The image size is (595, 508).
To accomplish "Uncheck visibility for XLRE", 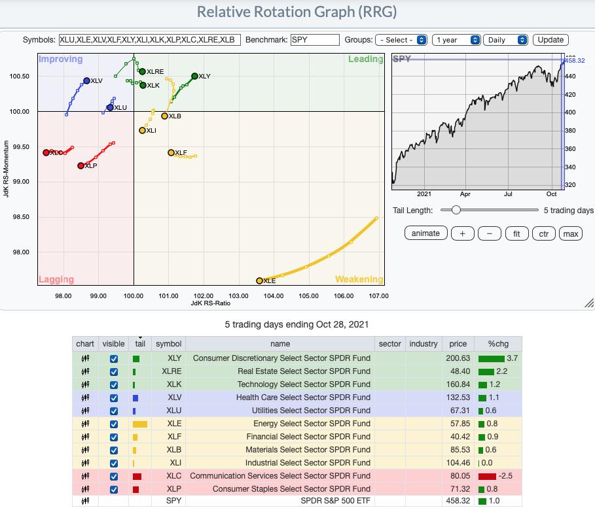I will (x=114, y=372).
